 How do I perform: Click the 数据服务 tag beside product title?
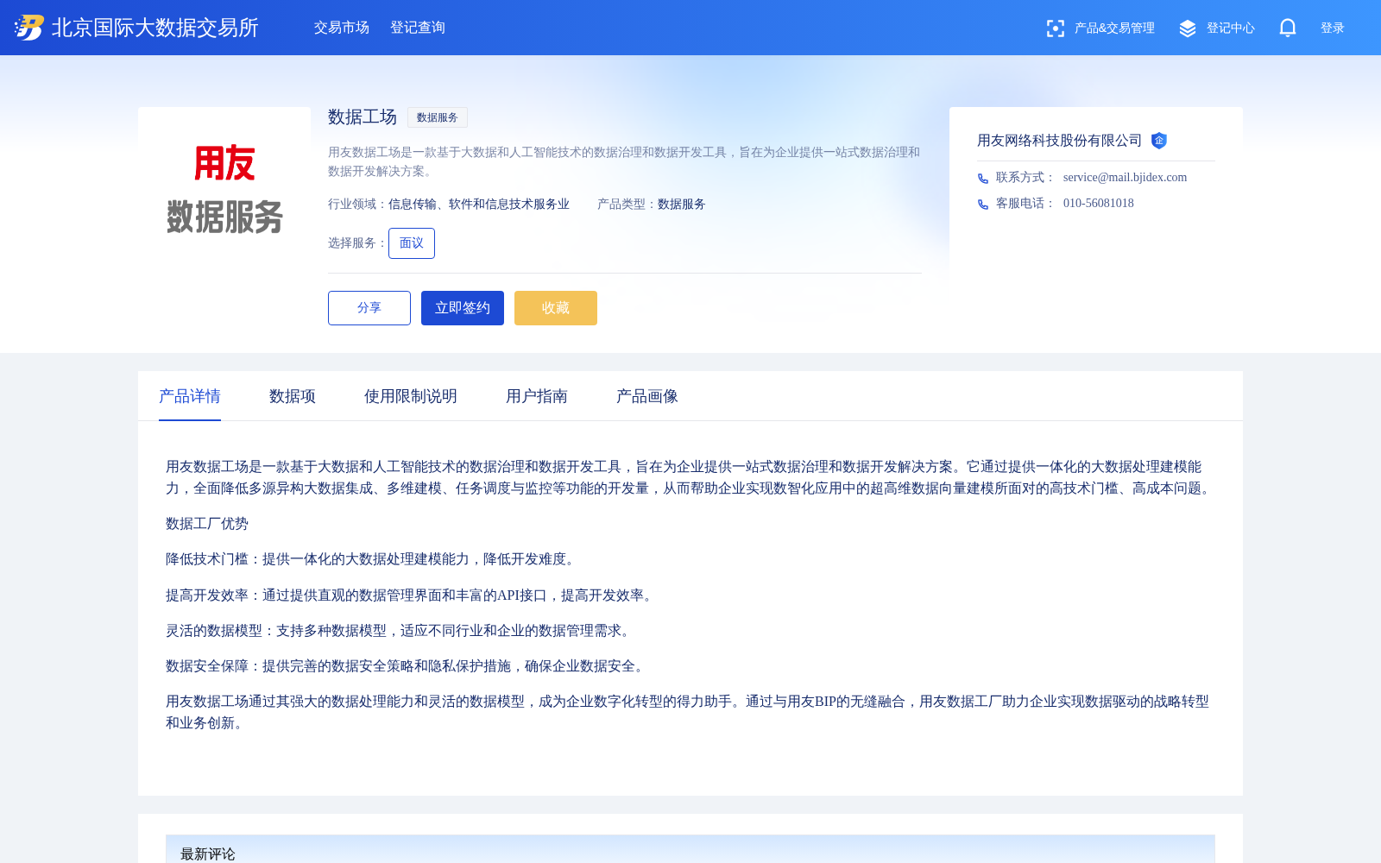coord(438,117)
